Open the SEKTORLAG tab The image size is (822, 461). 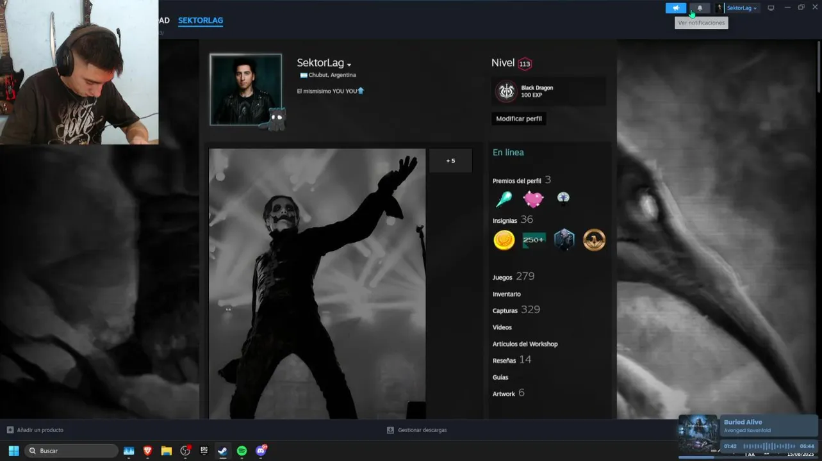pos(201,20)
